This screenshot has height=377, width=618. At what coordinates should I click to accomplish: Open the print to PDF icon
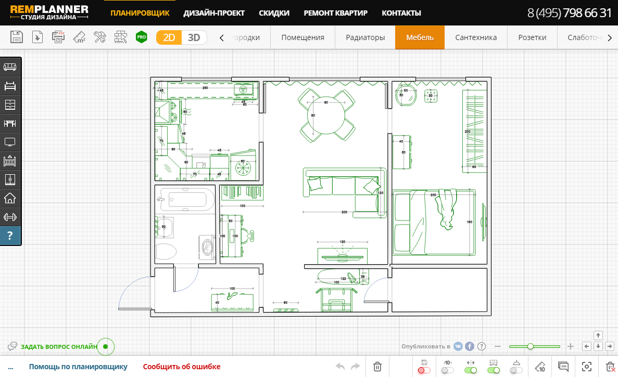pos(58,37)
